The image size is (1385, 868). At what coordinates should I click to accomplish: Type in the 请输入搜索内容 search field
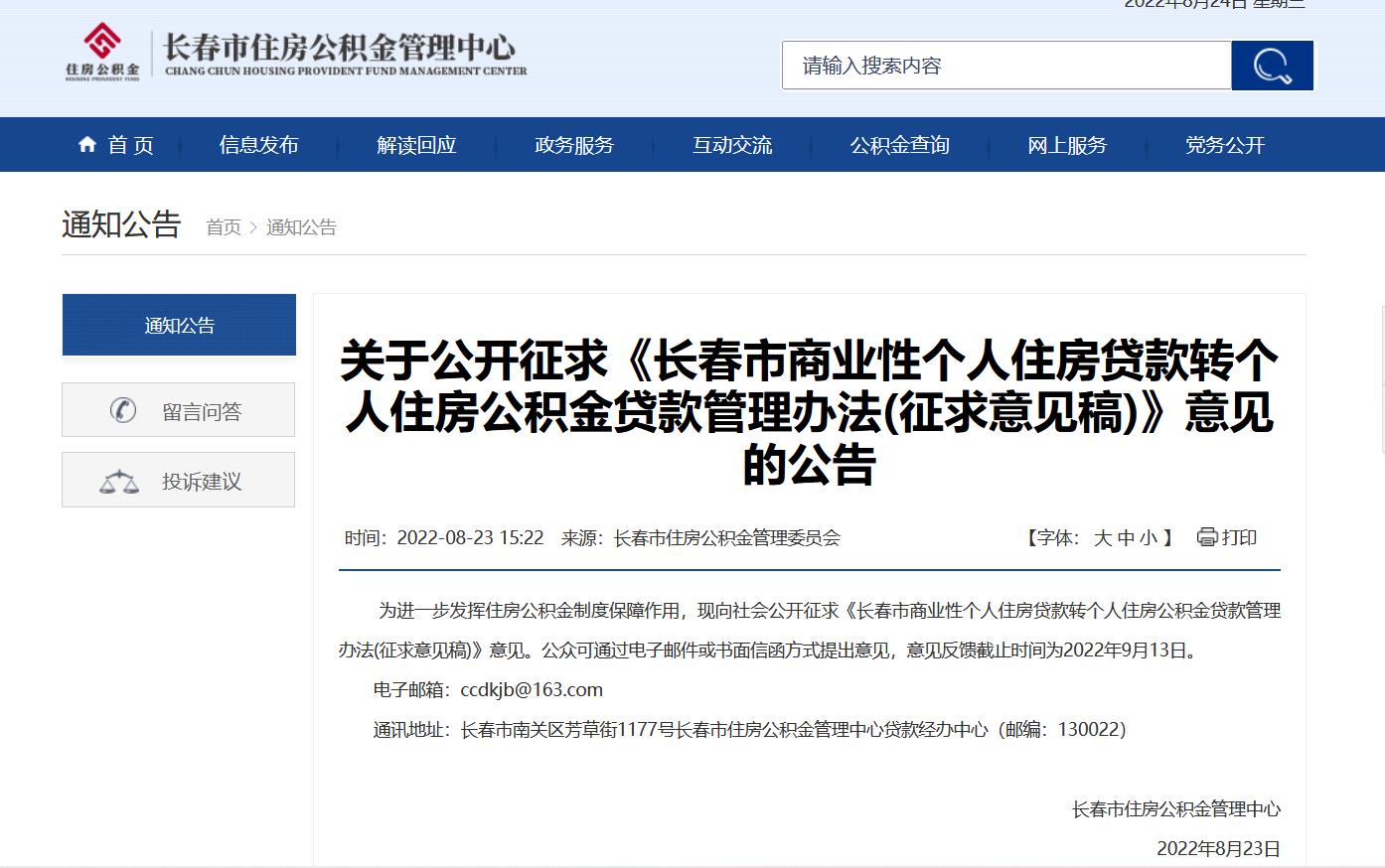[1005, 66]
